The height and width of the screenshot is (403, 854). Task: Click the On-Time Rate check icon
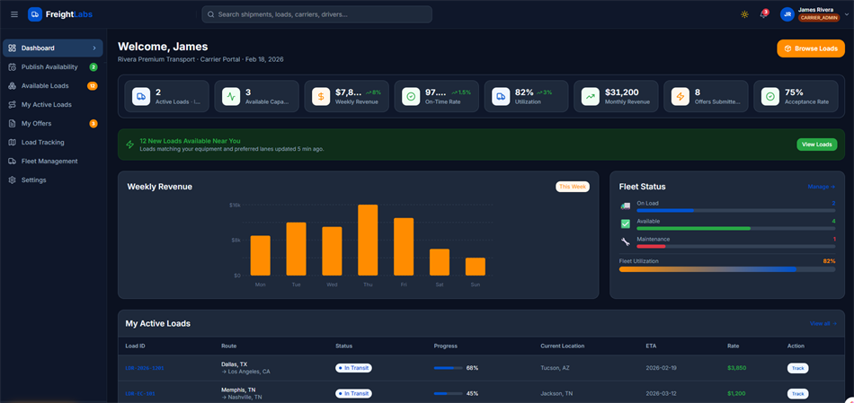click(x=411, y=96)
